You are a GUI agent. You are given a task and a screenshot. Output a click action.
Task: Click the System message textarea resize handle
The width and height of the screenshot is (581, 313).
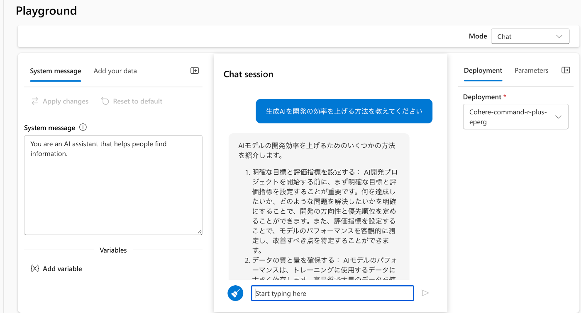pos(200,232)
